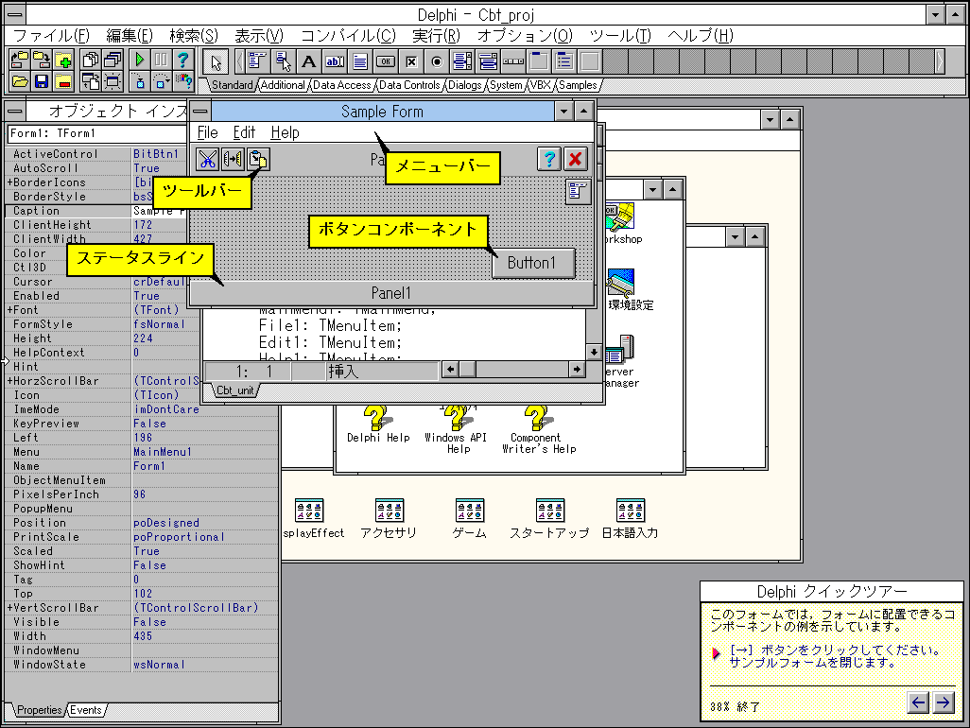The height and width of the screenshot is (728, 970).
Task: Click the Pause icon in the speedbar
Action: point(163,61)
